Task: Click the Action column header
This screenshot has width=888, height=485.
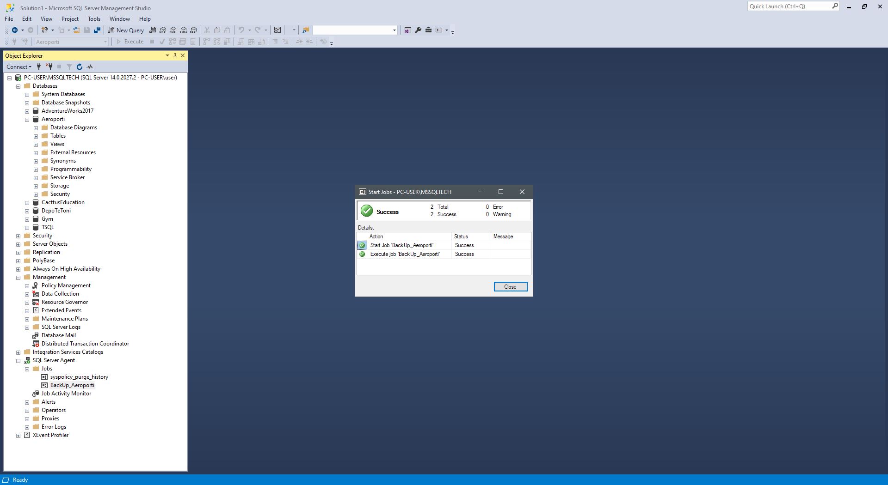Action: pos(409,236)
